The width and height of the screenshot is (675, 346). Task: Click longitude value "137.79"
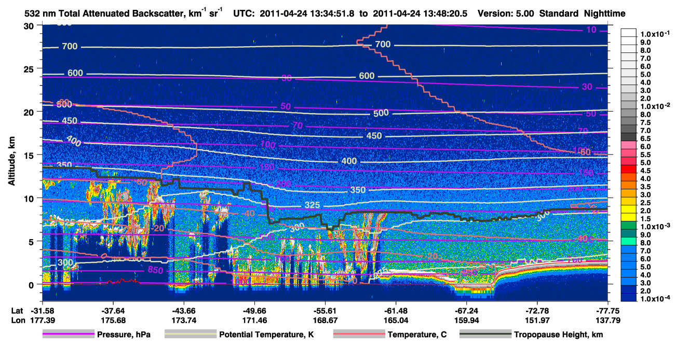point(608,320)
